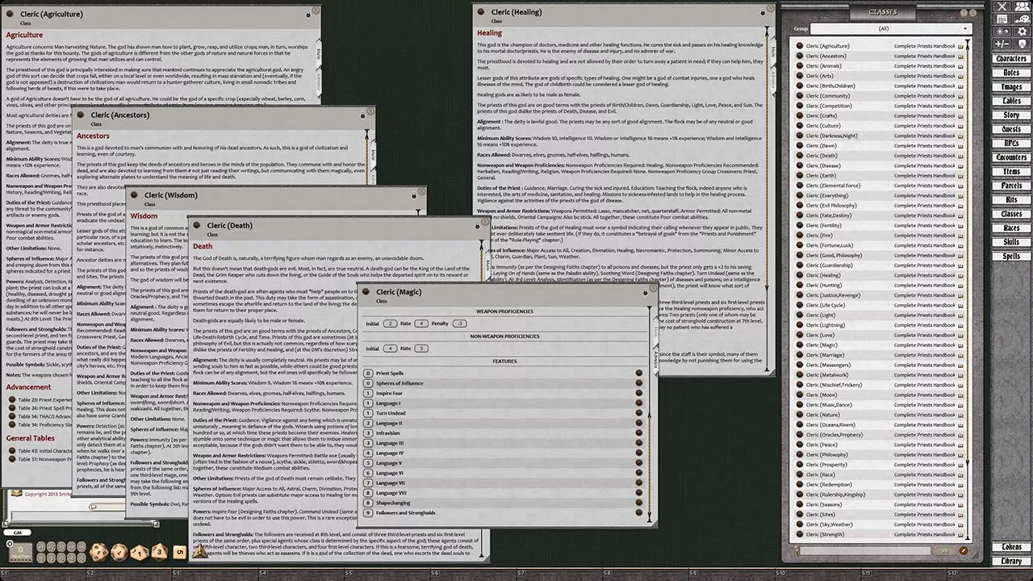Open the Notes sidebar tab
The height and width of the screenshot is (581, 1033).
point(1011,73)
